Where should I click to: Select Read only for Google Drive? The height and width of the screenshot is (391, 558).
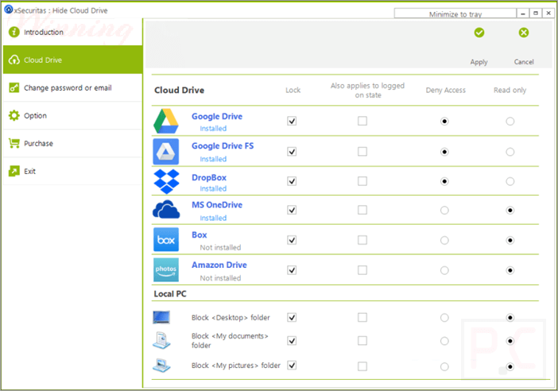510,122
